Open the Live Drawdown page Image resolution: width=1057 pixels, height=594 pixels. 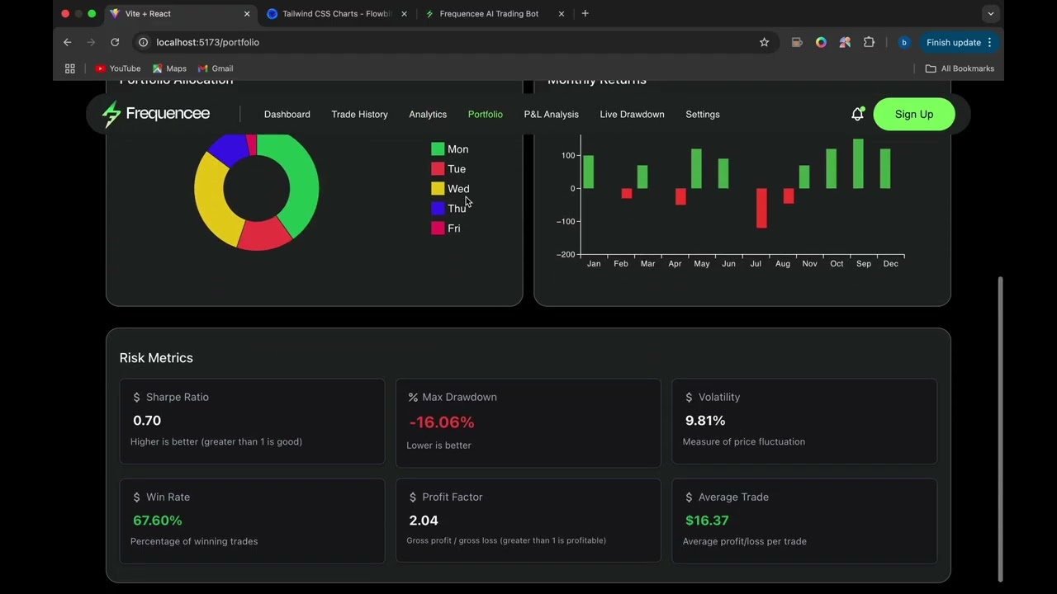point(632,114)
